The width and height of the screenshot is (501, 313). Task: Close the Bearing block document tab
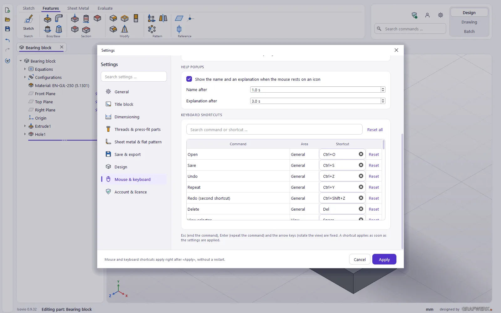62,47
